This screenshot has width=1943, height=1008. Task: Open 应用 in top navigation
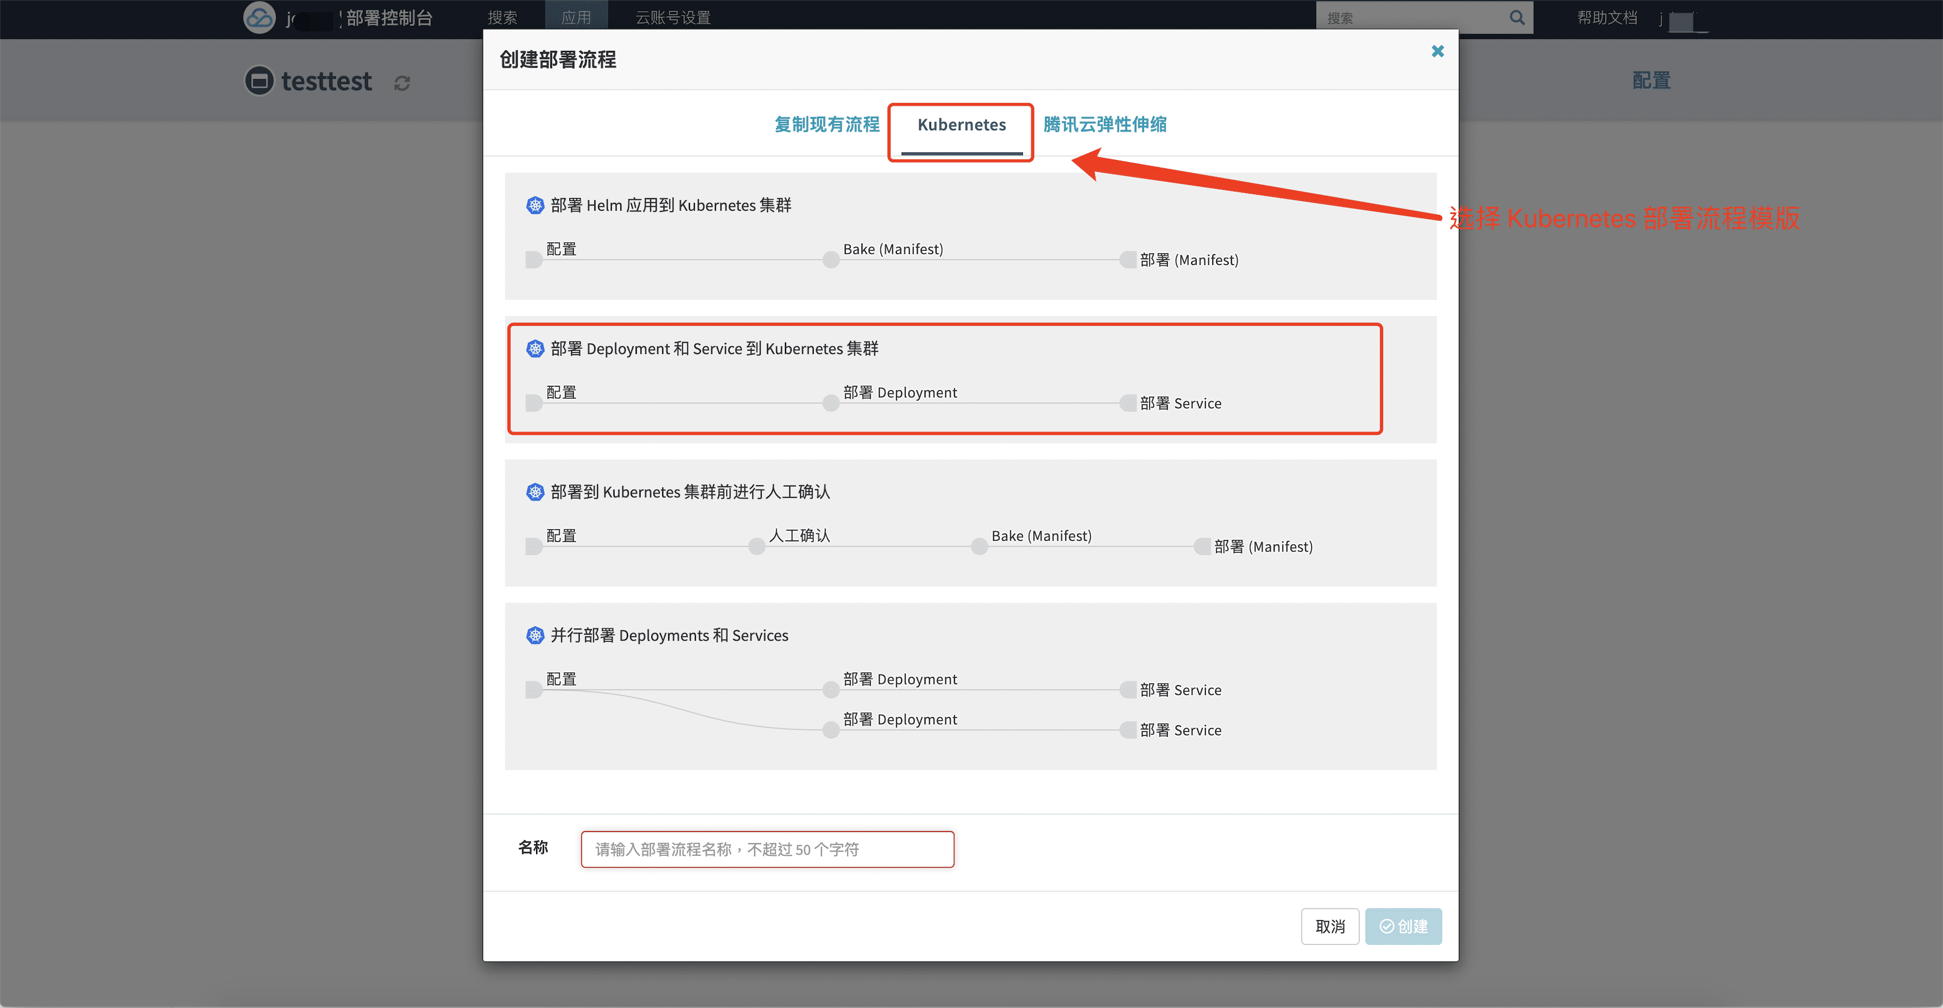coord(576,17)
